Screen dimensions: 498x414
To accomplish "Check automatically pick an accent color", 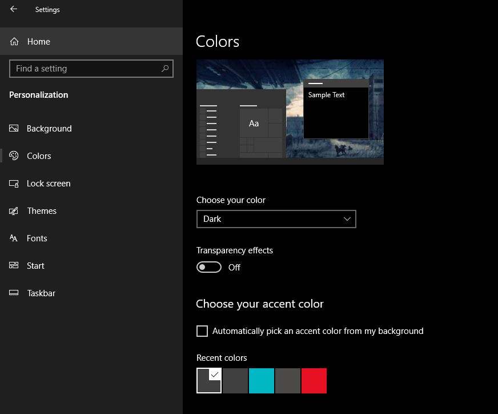I will pyautogui.click(x=202, y=331).
